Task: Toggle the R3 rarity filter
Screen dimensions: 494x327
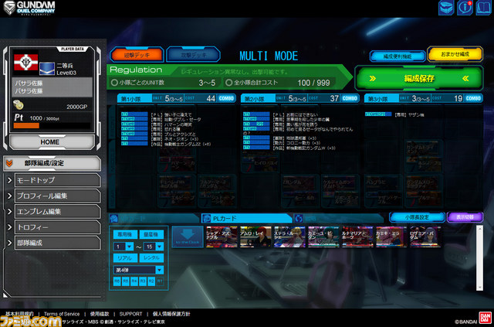Action: (x=143, y=281)
